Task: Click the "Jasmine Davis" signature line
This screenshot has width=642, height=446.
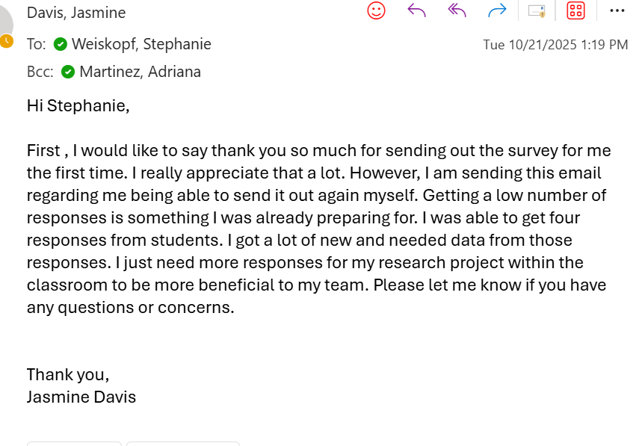Action: pyautogui.click(x=81, y=397)
